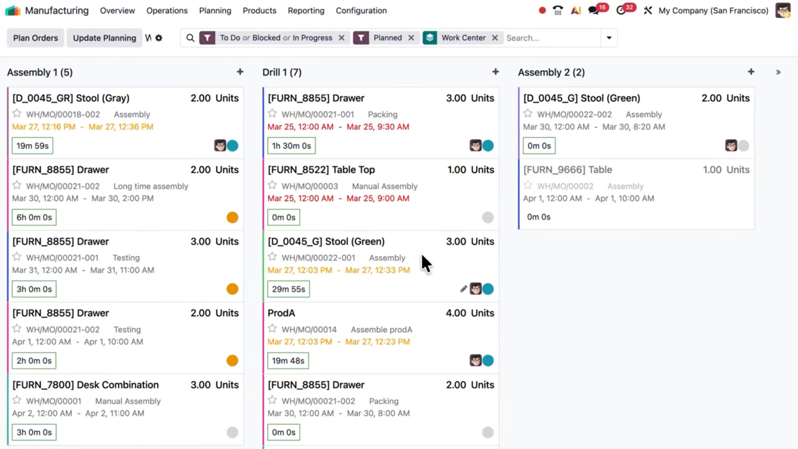The image size is (798, 449).
Task: Open the tools/debug icon near company name
Action: coord(648,10)
